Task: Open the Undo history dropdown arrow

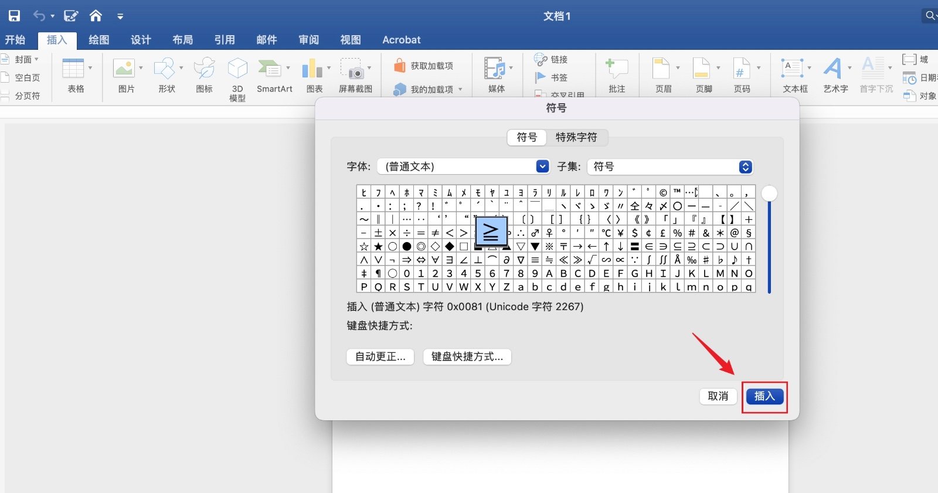Action: [52, 16]
